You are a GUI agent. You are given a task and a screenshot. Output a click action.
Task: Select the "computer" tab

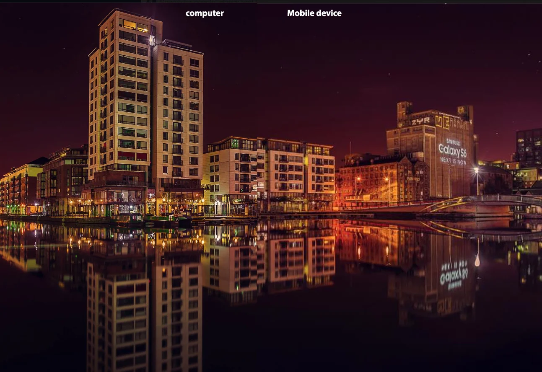pos(205,13)
